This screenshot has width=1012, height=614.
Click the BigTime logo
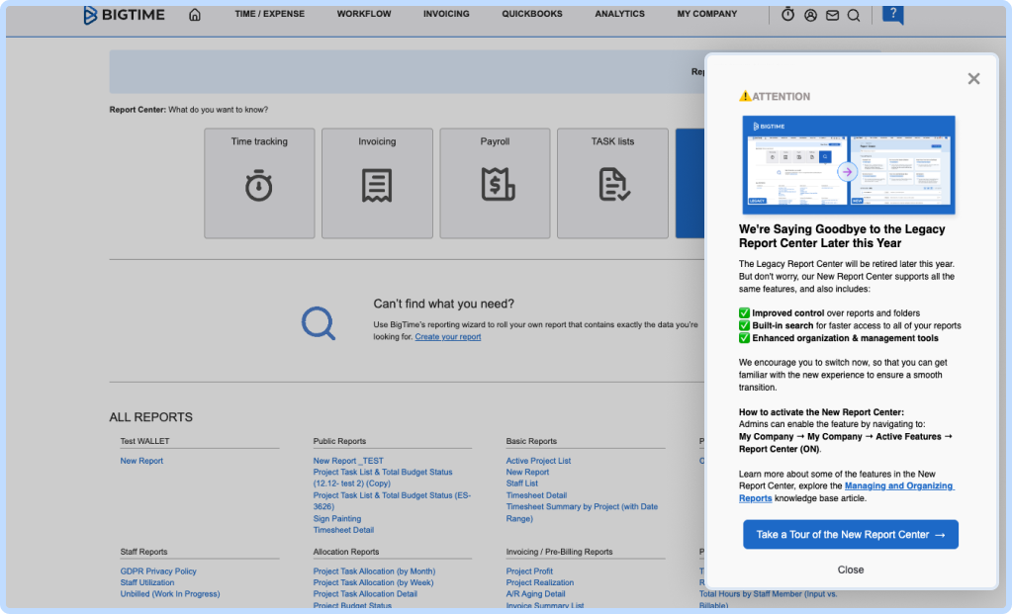[124, 14]
